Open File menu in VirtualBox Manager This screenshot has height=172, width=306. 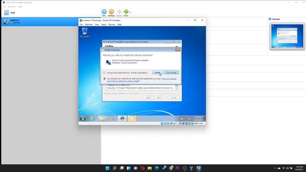4,7
